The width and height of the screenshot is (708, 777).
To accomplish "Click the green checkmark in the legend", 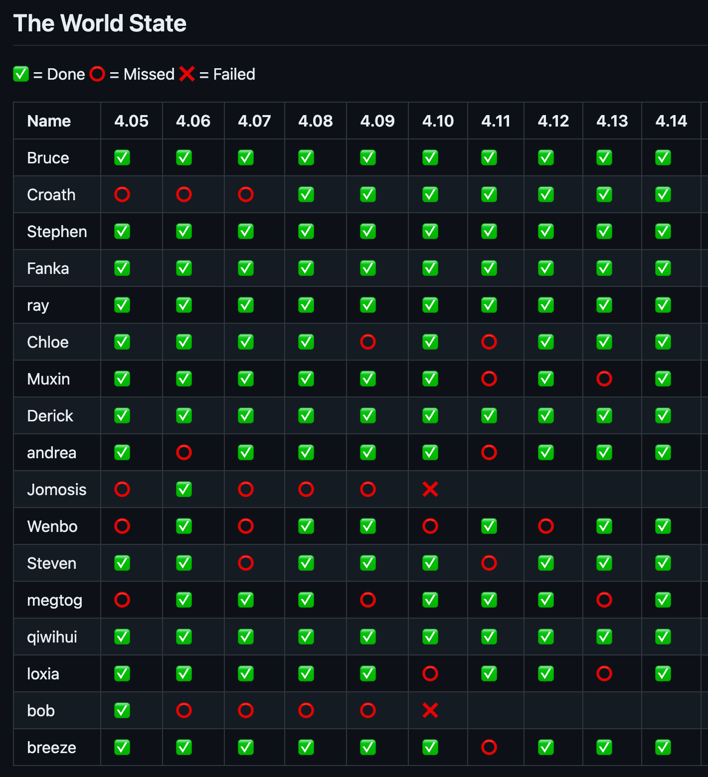I will pos(21,74).
